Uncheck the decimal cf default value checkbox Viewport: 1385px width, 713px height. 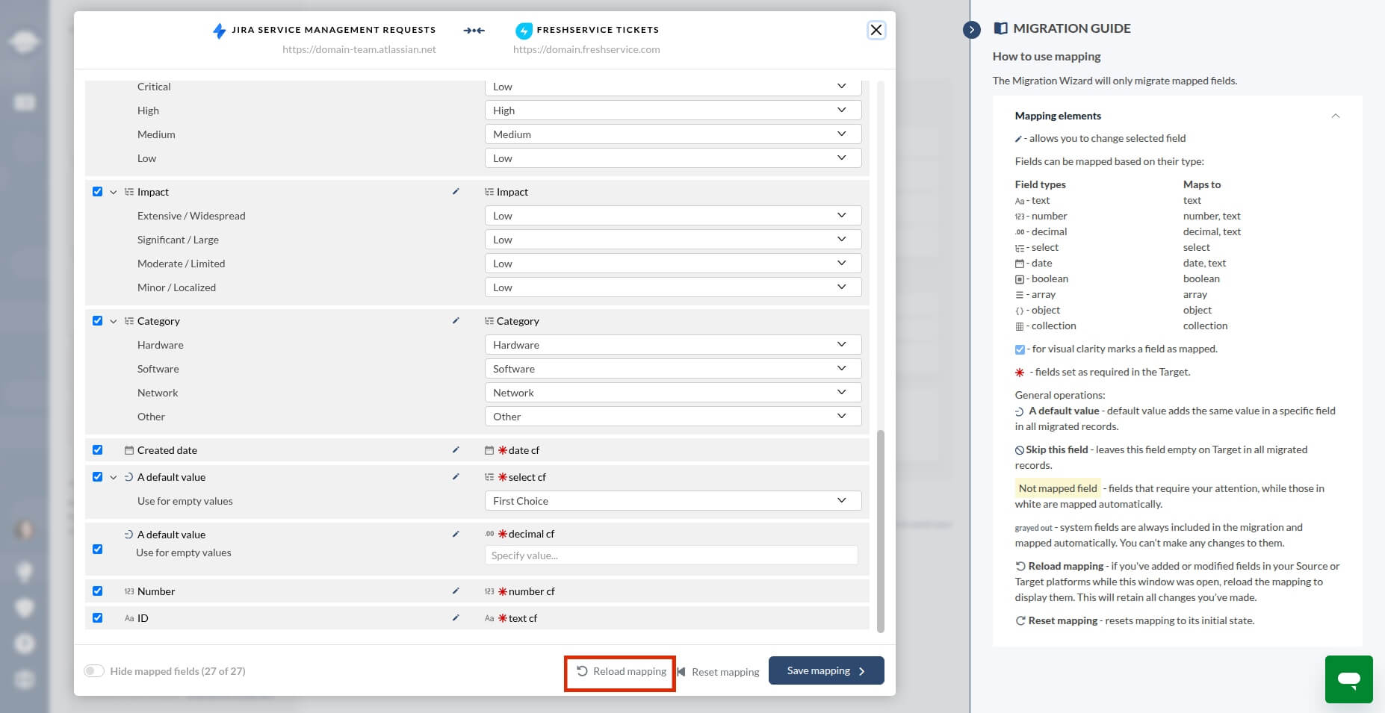pos(97,549)
